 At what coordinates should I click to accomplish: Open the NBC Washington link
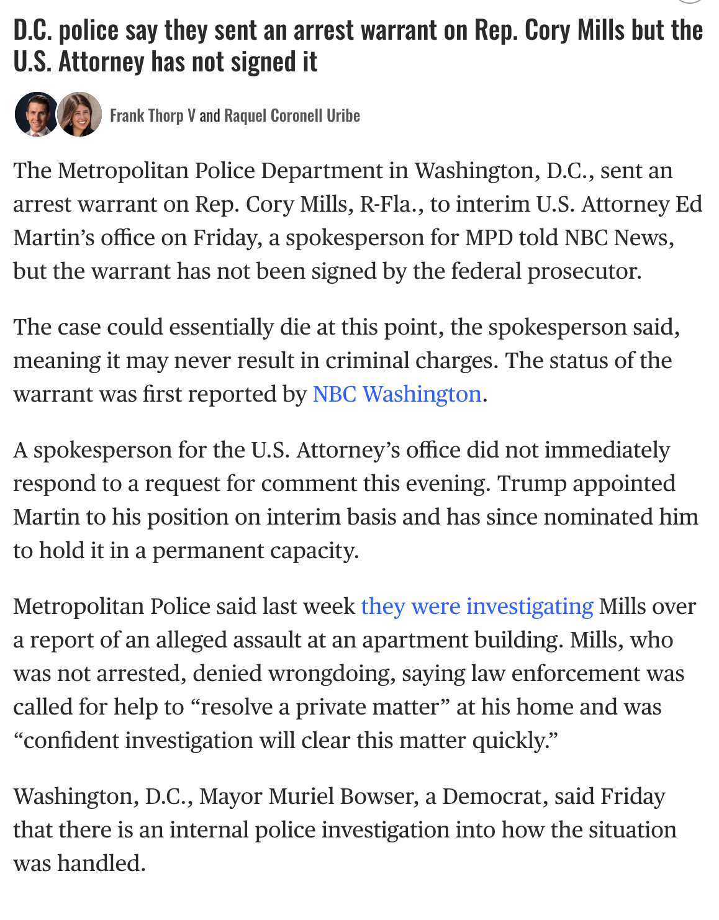[x=397, y=394]
